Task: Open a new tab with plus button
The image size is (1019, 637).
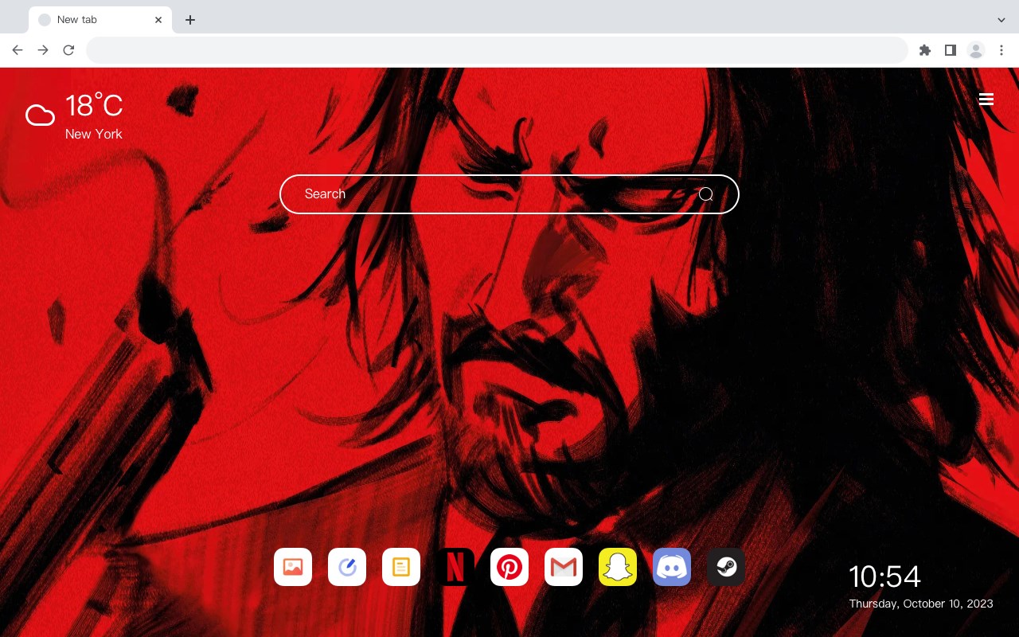Action: (x=190, y=20)
